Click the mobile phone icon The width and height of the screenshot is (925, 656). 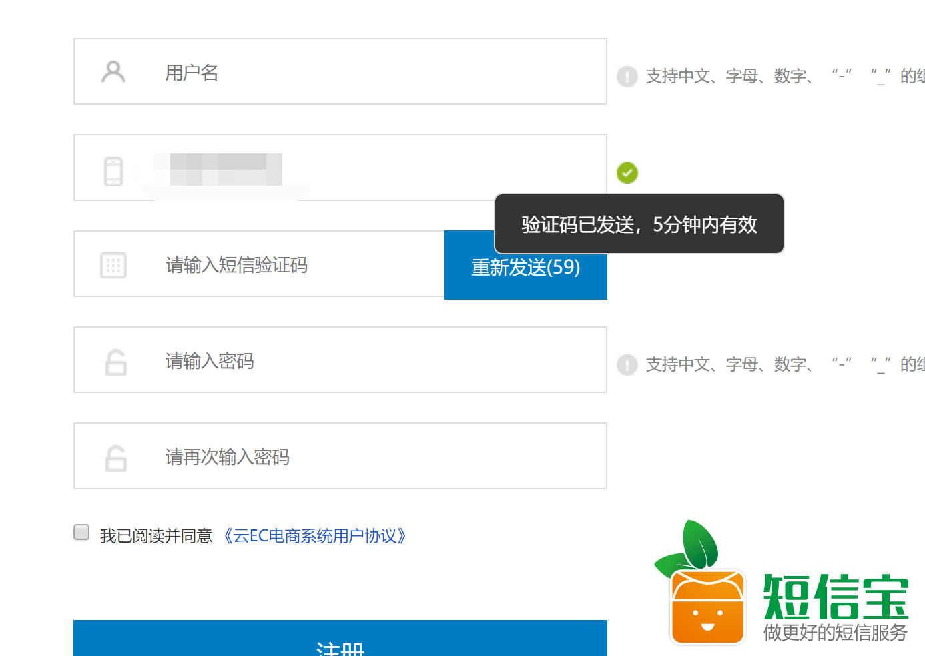pos(113,172)
